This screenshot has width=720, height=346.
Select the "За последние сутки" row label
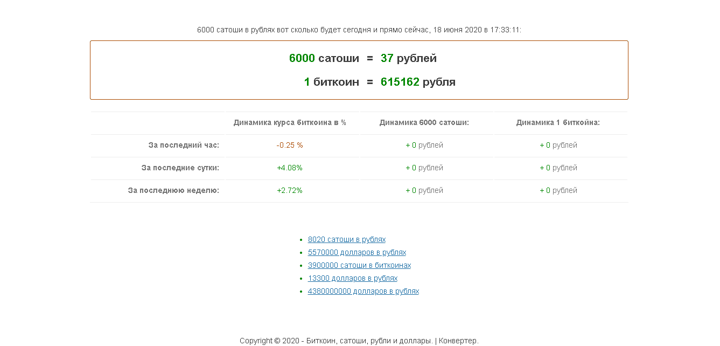pos(180,168)
